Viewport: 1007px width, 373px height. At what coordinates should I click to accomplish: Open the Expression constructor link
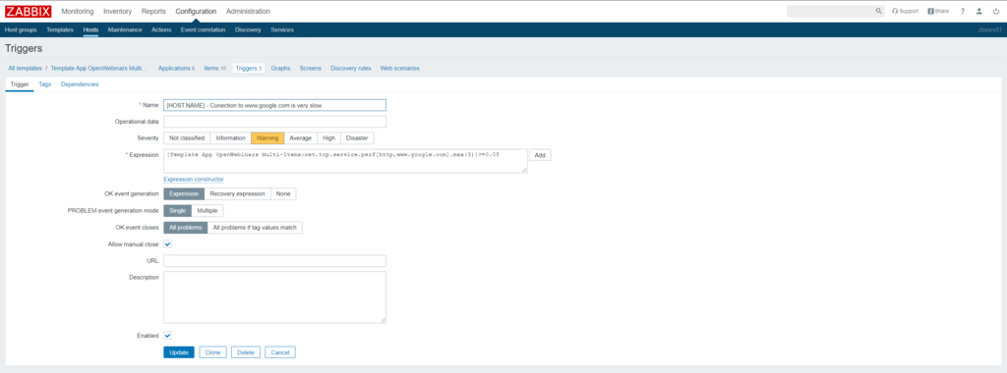[194, 180]
